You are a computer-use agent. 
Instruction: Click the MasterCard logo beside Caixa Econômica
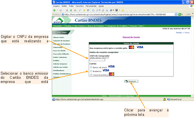click(112, 74)
